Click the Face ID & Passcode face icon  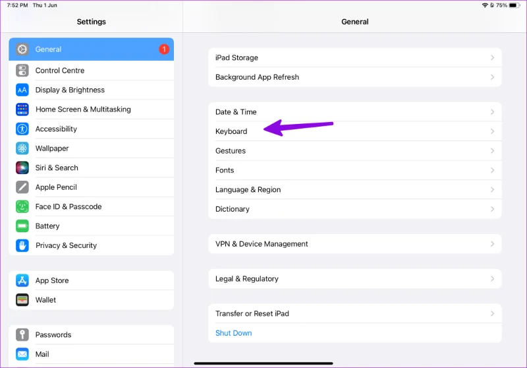[22, 206]
